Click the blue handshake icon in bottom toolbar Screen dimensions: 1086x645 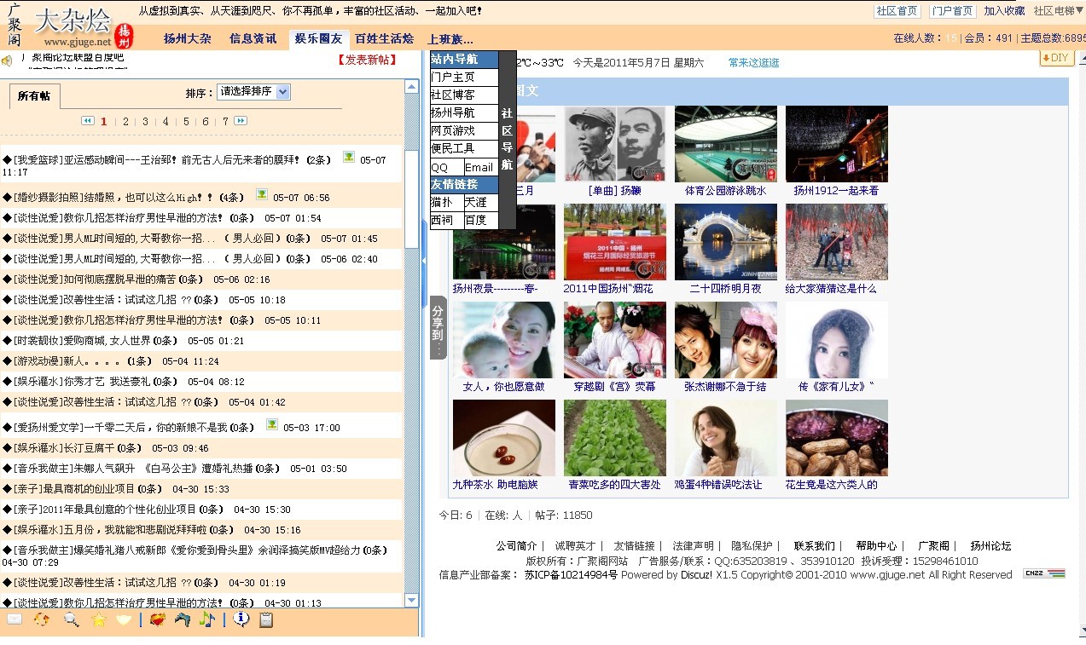pos(183,619)
